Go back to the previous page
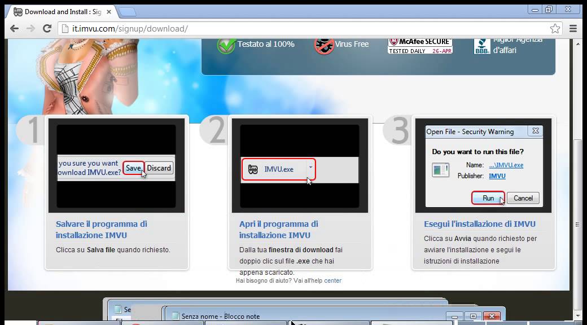587x325 pixels. [x=14, y=28]
